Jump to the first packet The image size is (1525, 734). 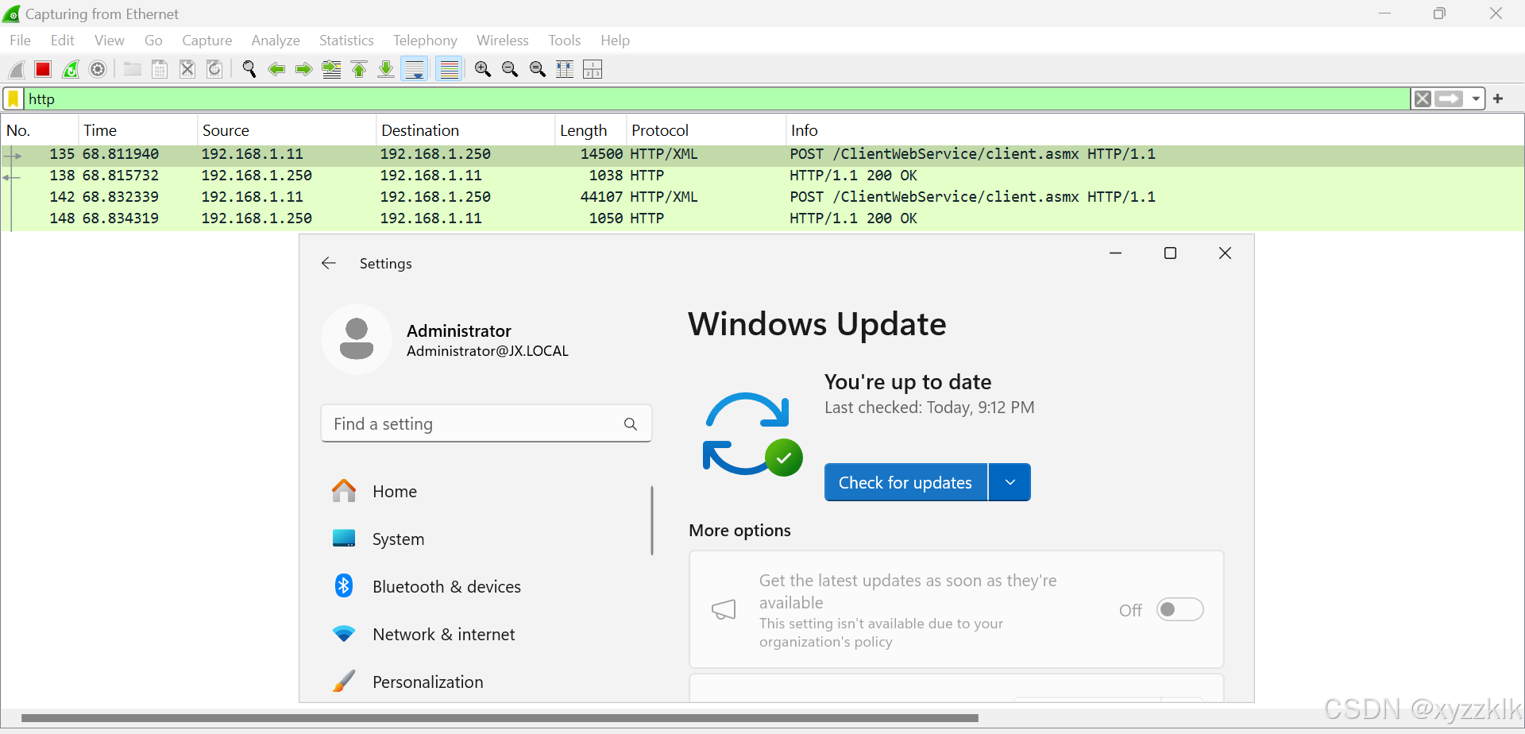point(359,70)
